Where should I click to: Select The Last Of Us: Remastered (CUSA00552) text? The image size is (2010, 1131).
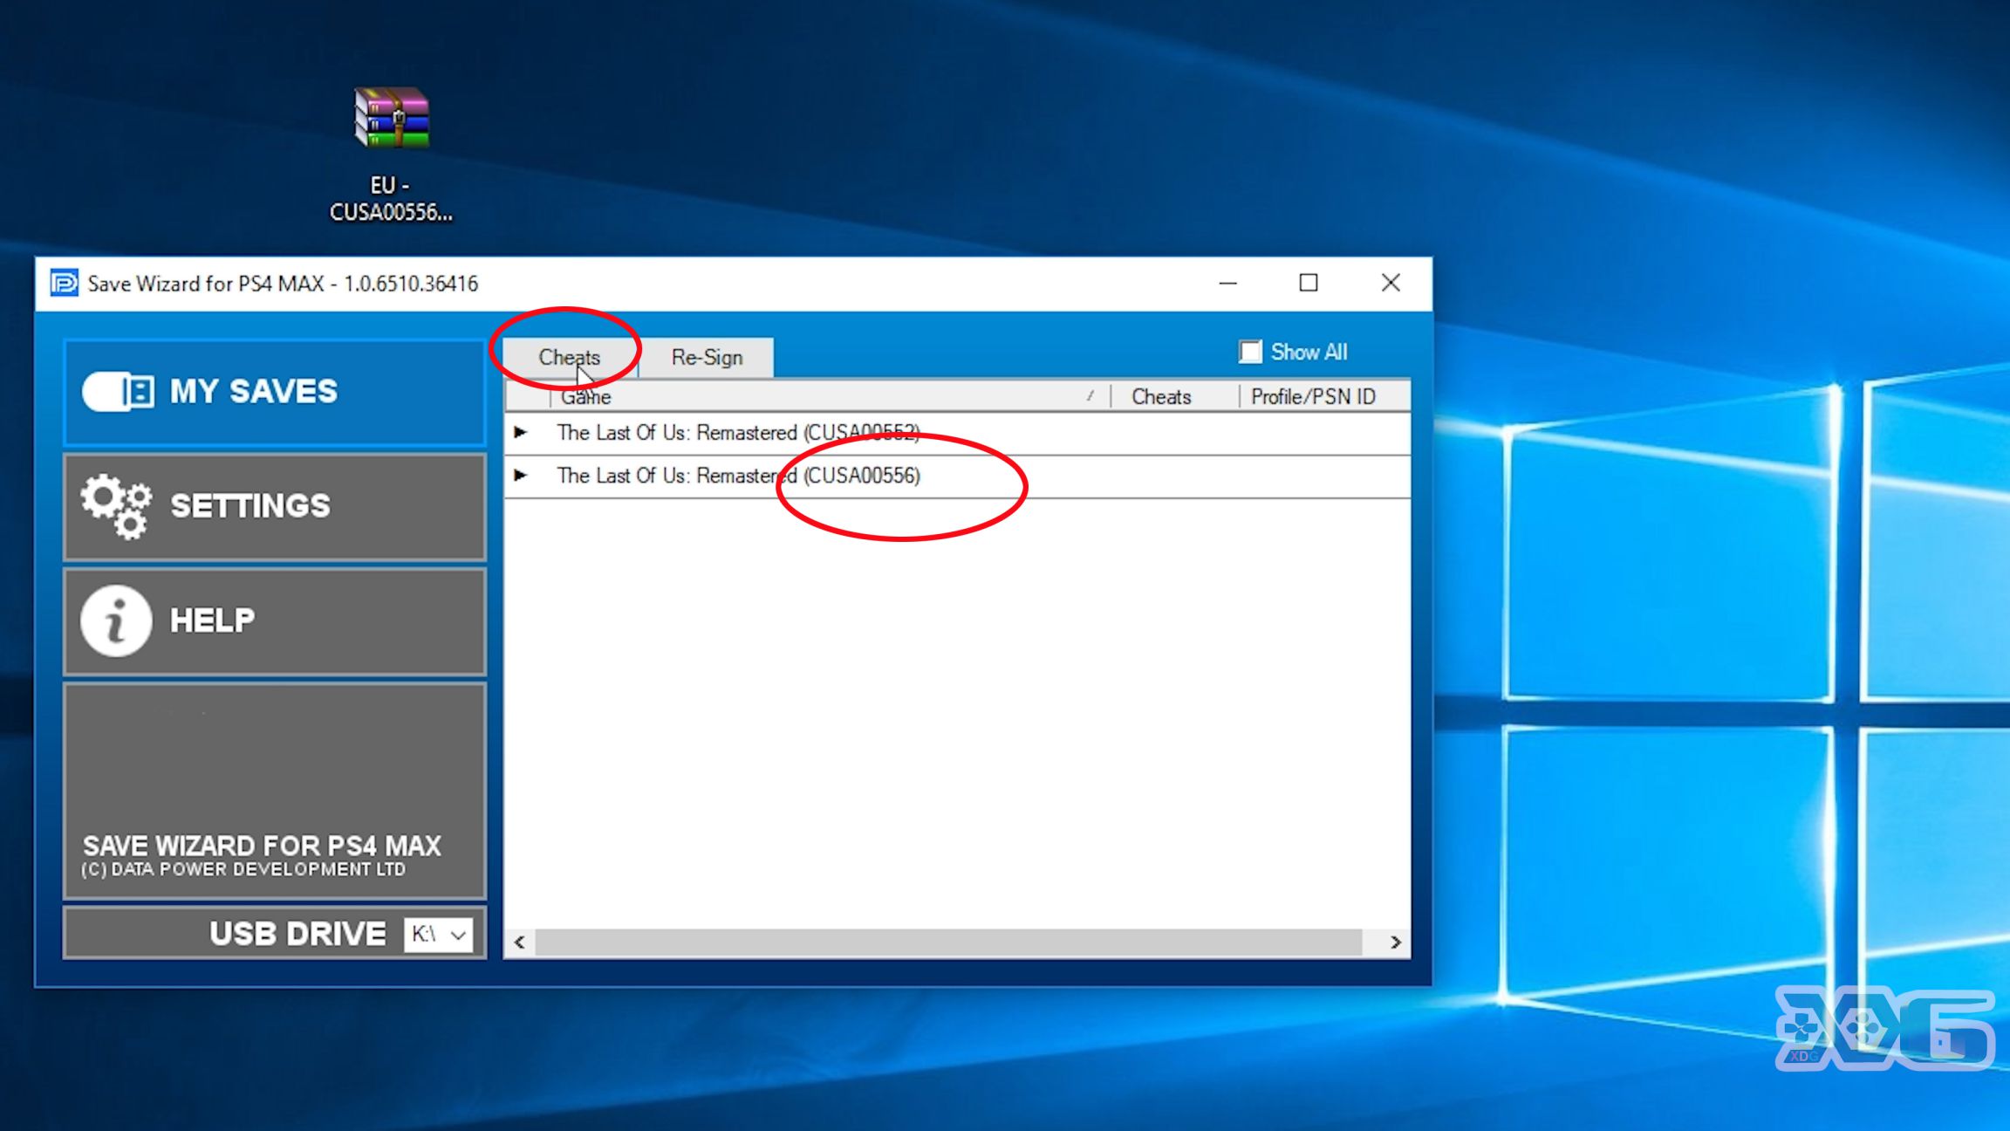point(738,432)
